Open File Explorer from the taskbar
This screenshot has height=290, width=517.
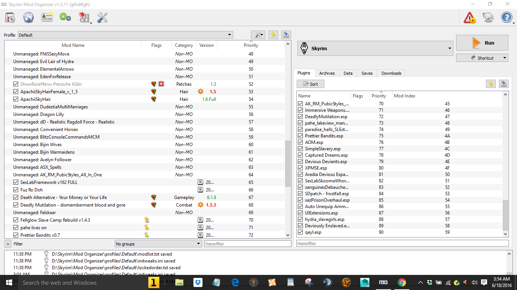179,282
